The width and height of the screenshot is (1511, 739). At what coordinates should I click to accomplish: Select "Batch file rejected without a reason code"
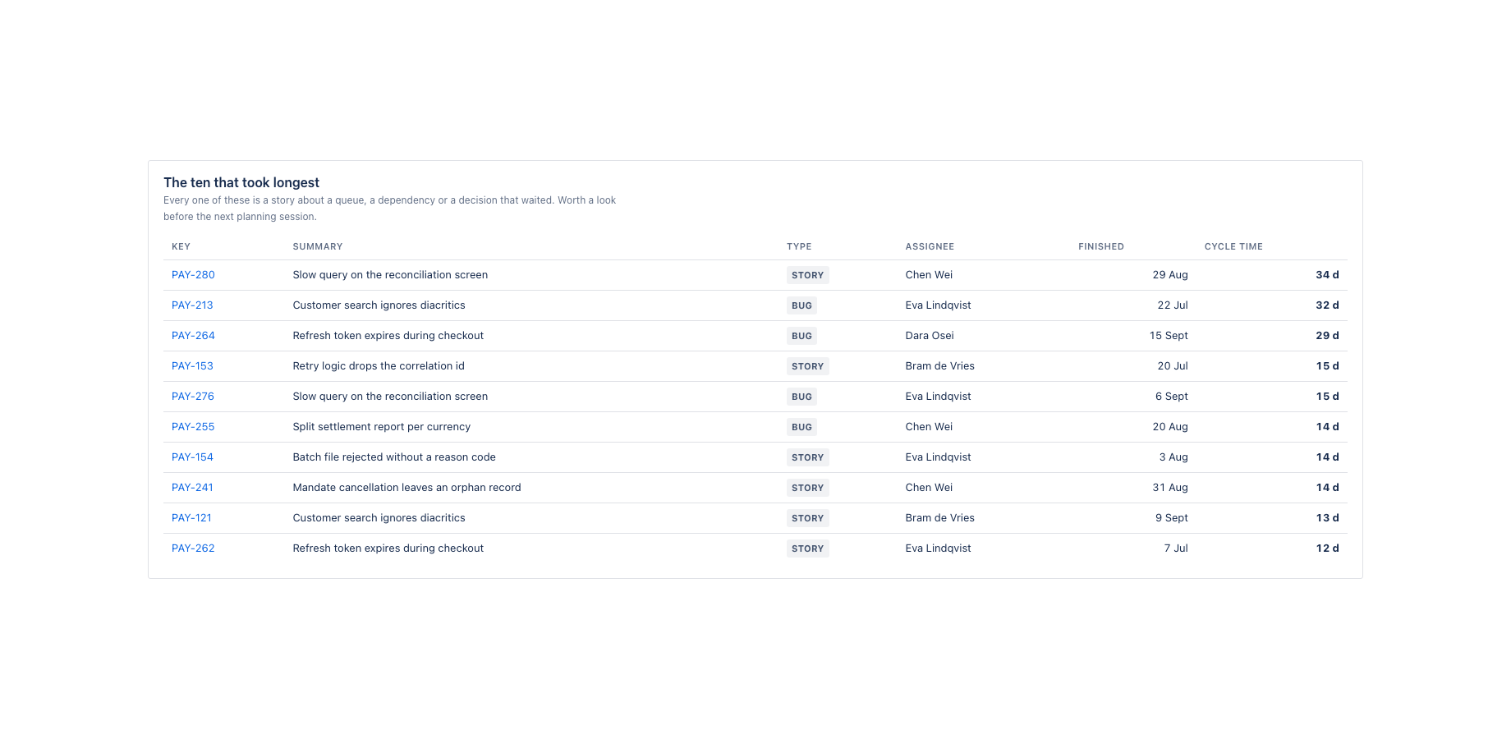coord(394,457)
